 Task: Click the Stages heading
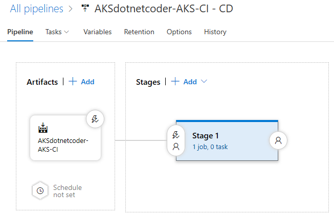148,82
